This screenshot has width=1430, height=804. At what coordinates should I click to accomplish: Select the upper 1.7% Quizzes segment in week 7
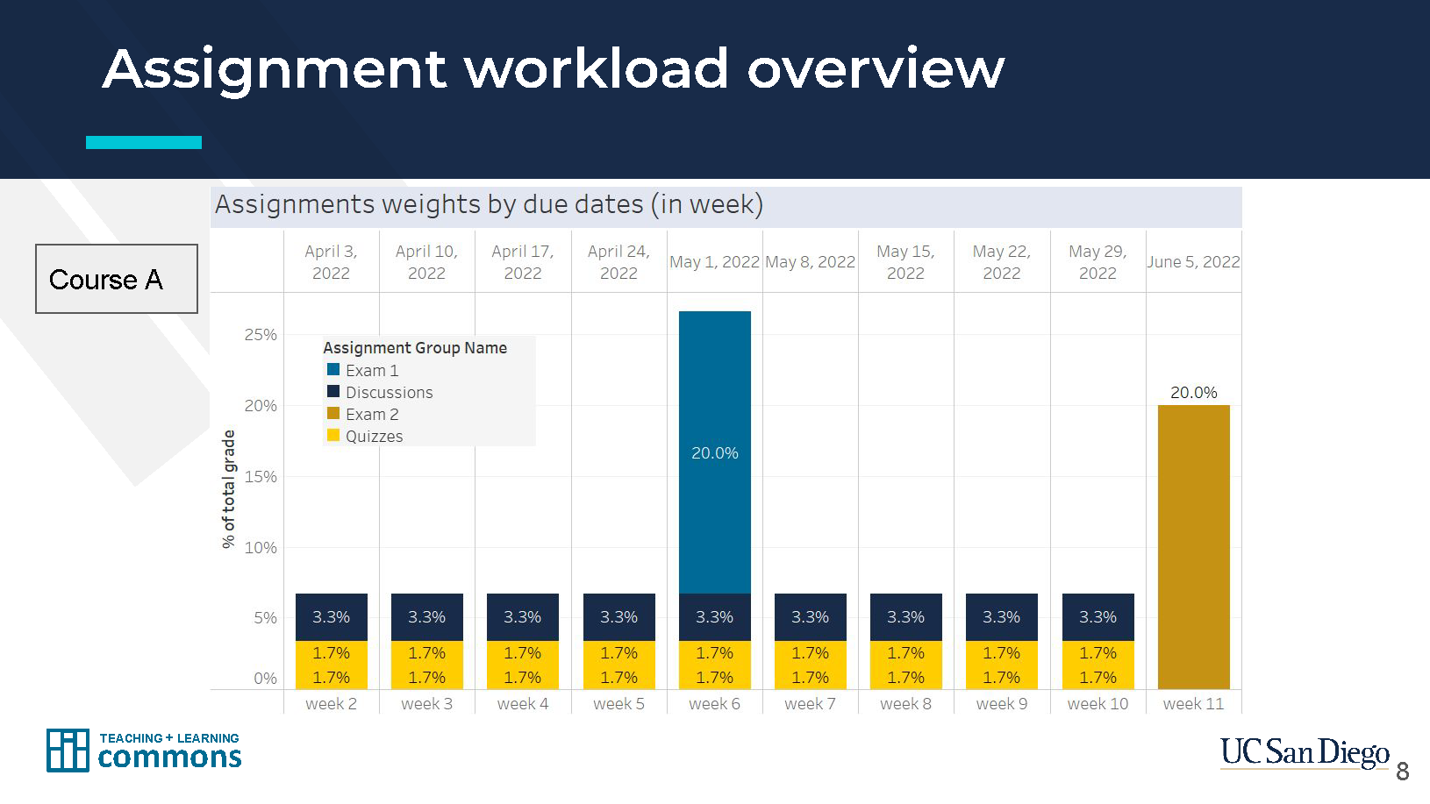click(x=811, y=653)
